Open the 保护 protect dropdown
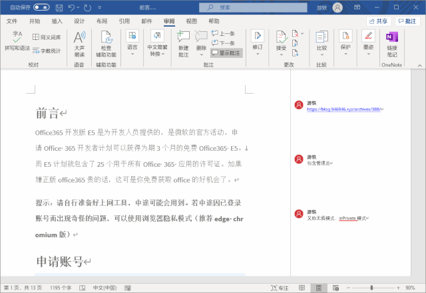 [345, 43]
